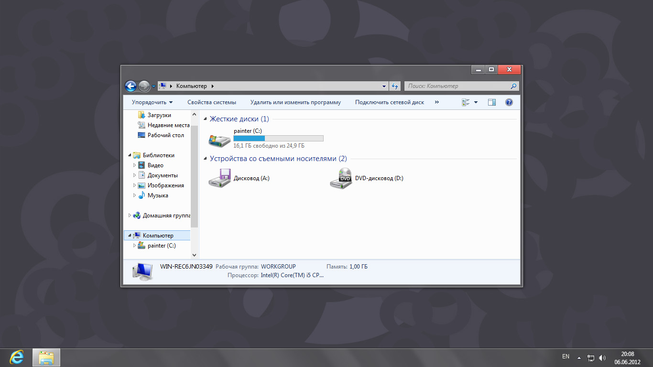The image size is (653, 367).
Task: Click the computer icon in address bar
Action: [x=162, y=86]
